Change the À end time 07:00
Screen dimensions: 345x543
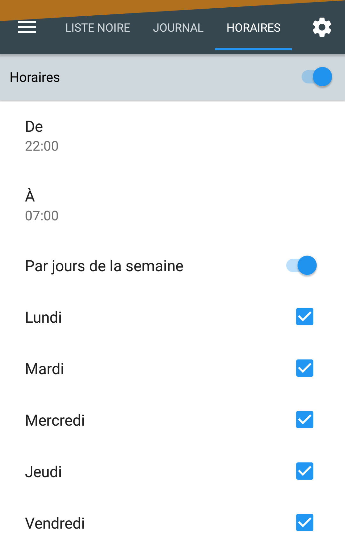point(172,206)
